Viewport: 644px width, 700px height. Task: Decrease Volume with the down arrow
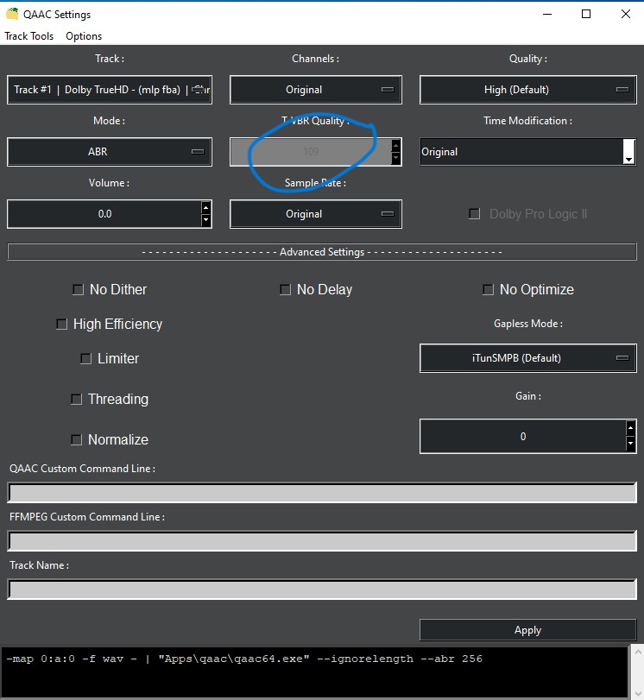tap(205, 219)
